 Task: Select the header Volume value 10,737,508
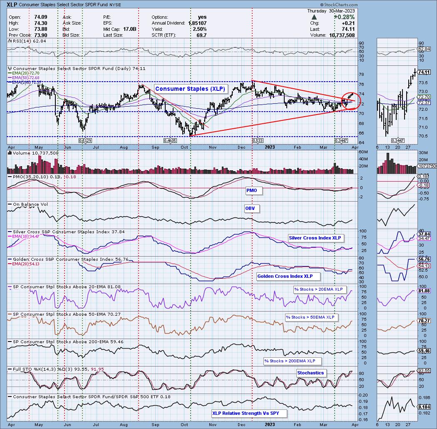click(342, 35)
